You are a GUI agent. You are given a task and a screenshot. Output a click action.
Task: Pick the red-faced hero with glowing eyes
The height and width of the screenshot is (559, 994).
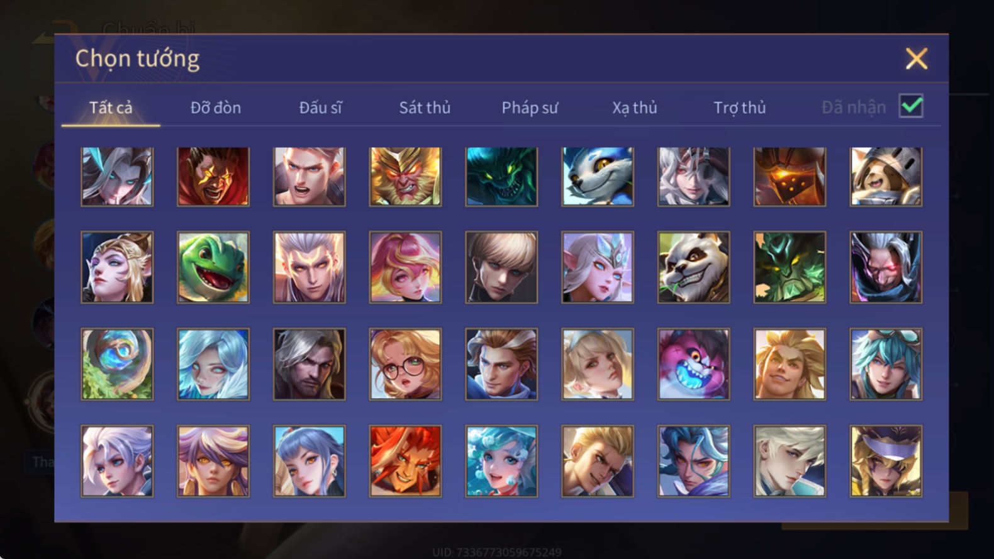pyautogui.click(x=213, y=177)
